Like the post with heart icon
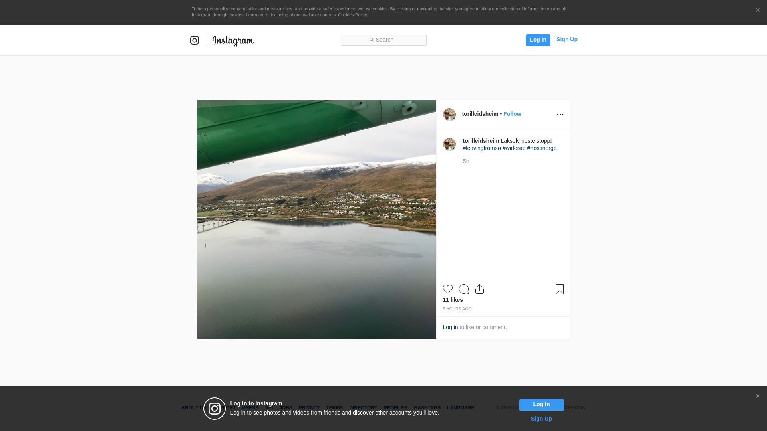The width and height of the screenshot is (767, 431). (447, 289)
